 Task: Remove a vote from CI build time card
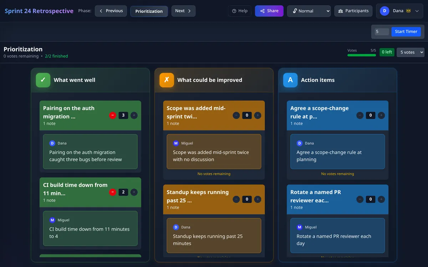click(113, 192)
